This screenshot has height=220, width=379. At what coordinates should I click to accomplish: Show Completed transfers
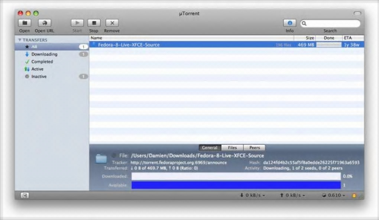coord(52,62)
